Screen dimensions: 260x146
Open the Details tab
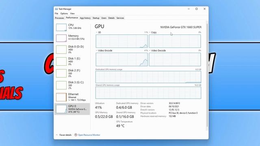click(x=111, y=18)
